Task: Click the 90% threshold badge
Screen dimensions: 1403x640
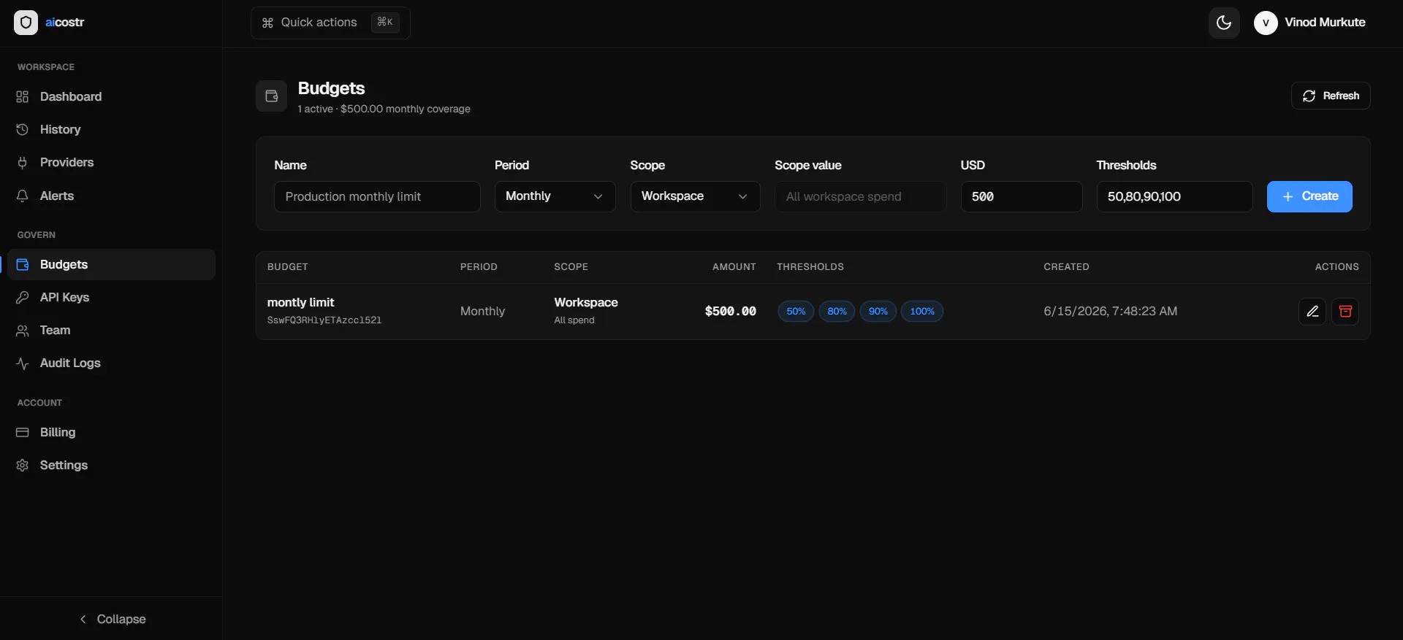Action: (878, 312)
